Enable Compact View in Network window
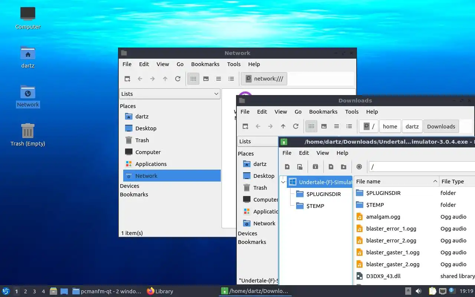This screenshot has height=297, width=475. click(x=219, y=79)
